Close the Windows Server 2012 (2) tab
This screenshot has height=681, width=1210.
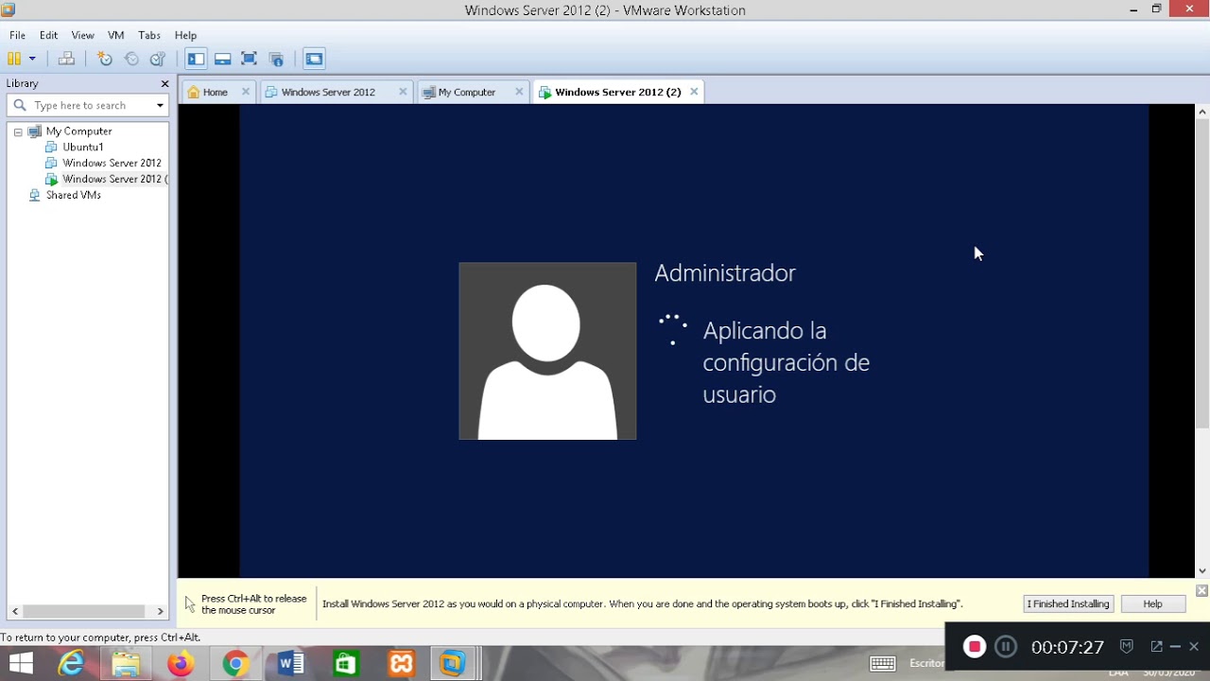click(694, 92)
